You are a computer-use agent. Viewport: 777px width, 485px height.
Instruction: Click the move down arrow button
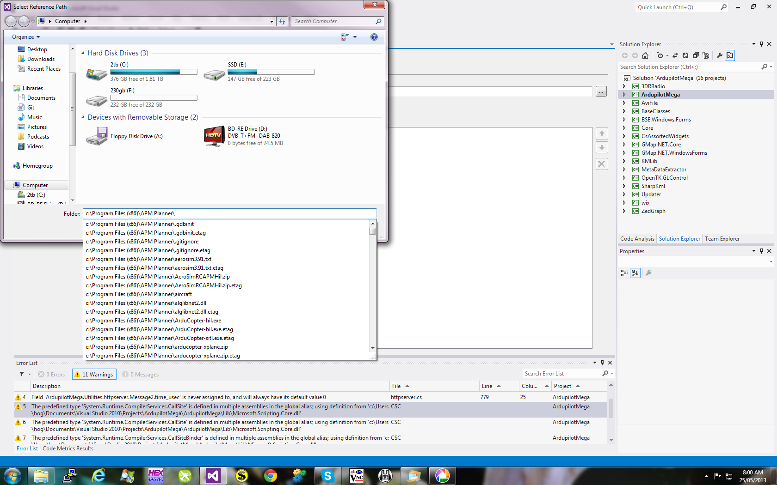(602, 148)
